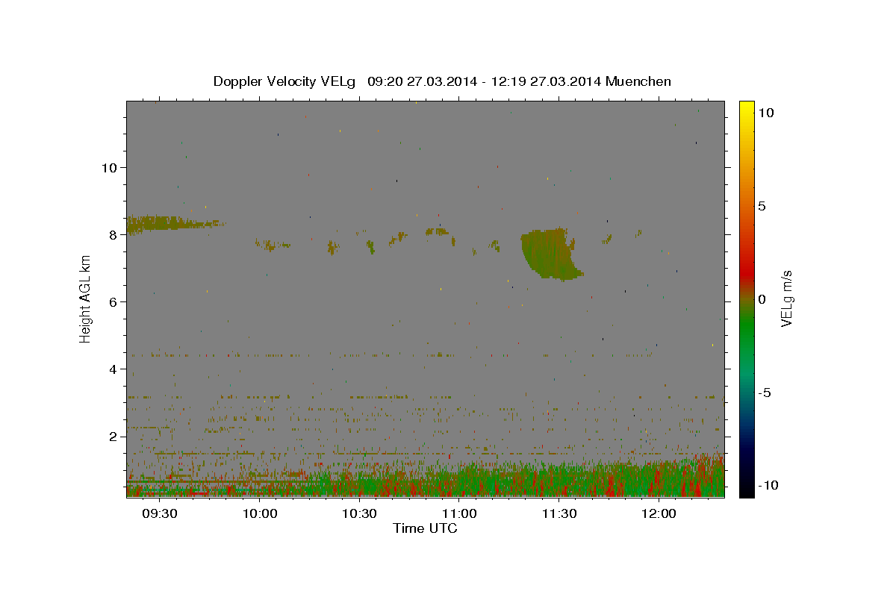Click the '12:00' time axis label
This screenshot has height=597, width=896.
pos(659,513)
